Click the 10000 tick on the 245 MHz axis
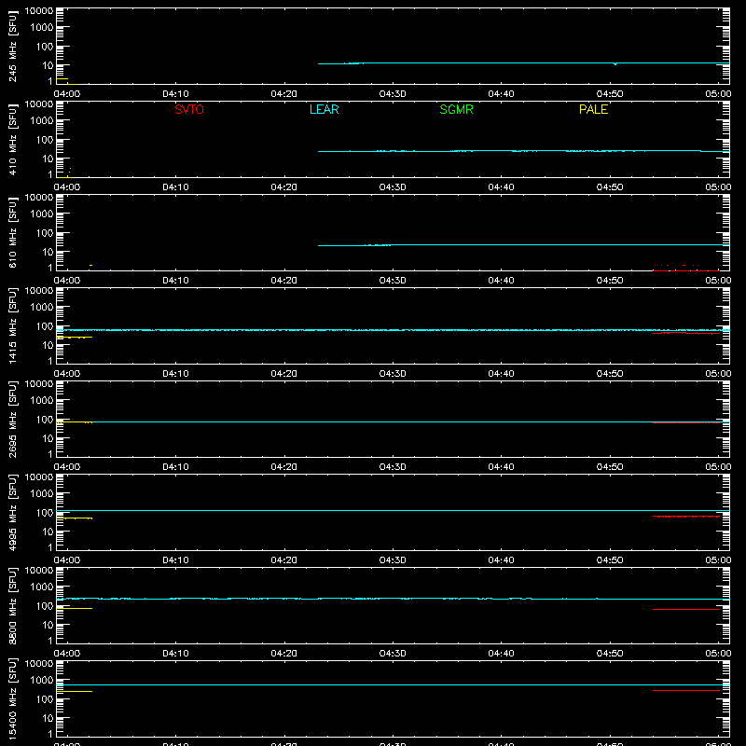This screenshot has width=746, height=746. click(x=39, y=11)
